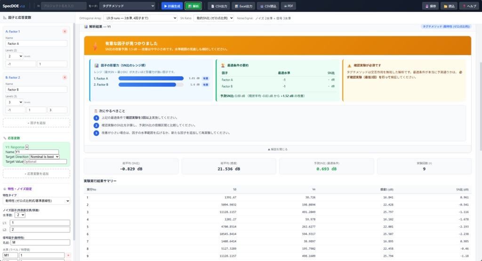Click the project name input field

click(x=64, y=6)
